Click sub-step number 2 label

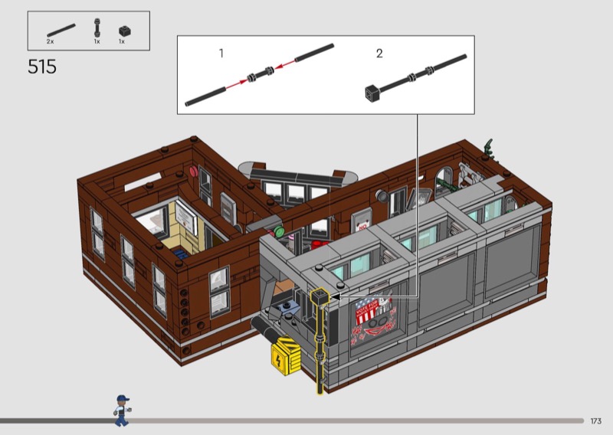coord(379,54)
